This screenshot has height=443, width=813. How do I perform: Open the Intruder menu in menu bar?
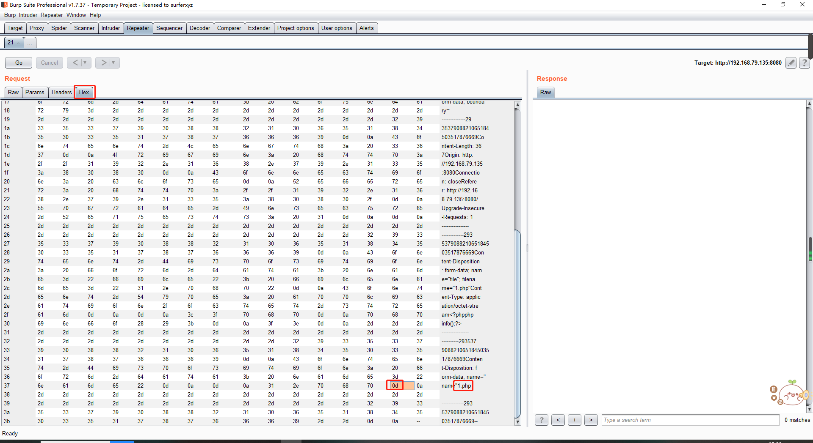(28, 15)
